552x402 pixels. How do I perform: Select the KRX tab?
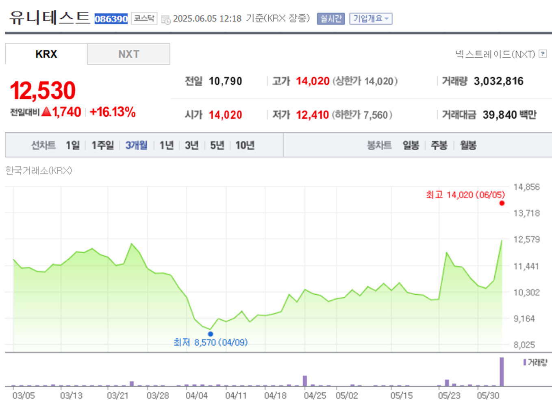click(x=46, y=54)
